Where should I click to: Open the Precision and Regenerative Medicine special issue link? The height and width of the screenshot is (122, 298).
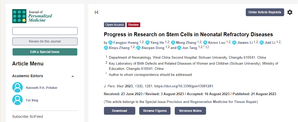[212, 102]
